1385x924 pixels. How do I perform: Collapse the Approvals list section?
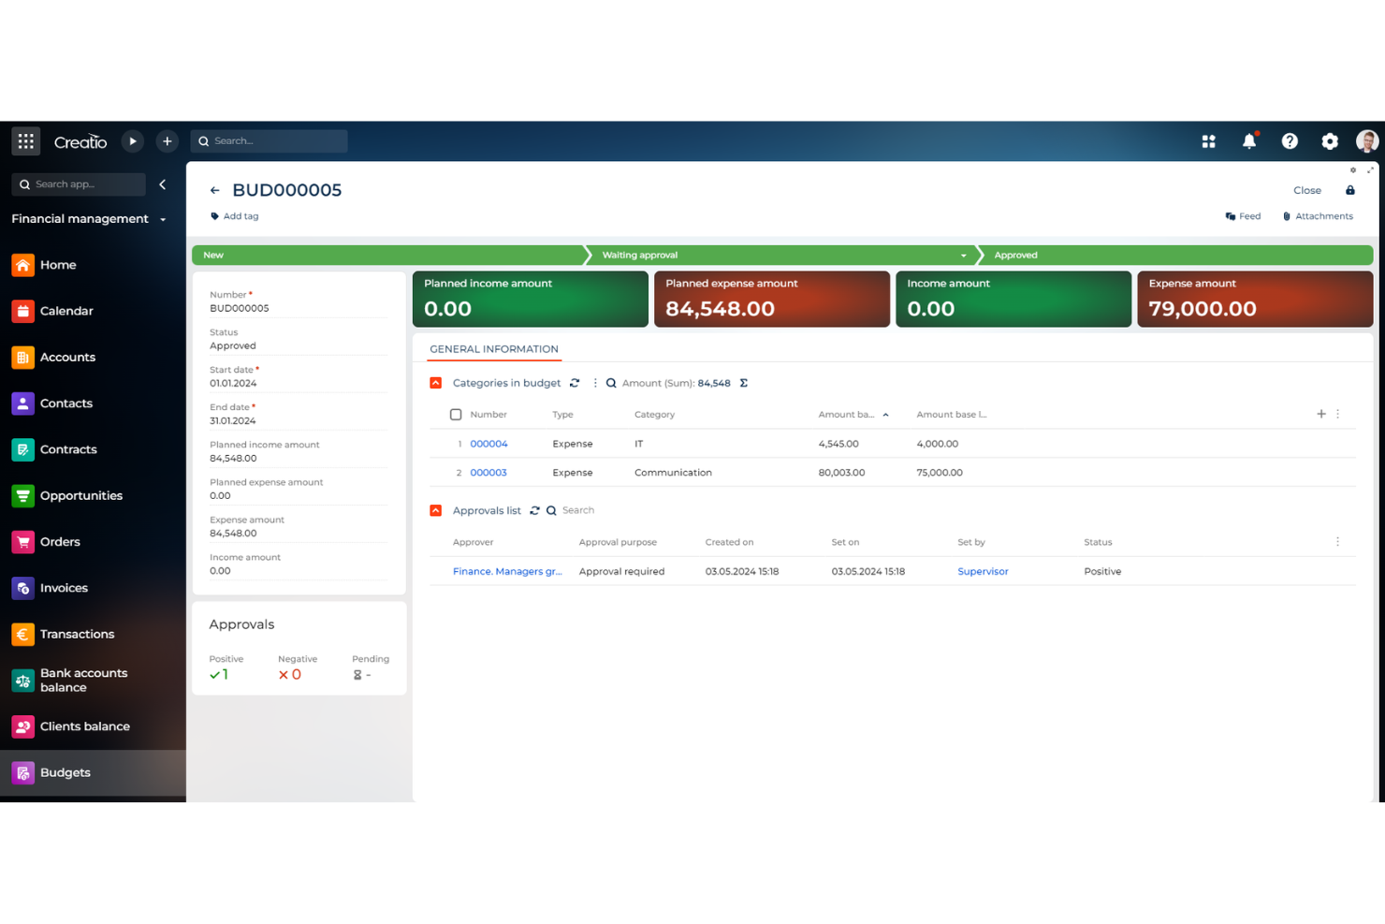click(x=436, y=510)
